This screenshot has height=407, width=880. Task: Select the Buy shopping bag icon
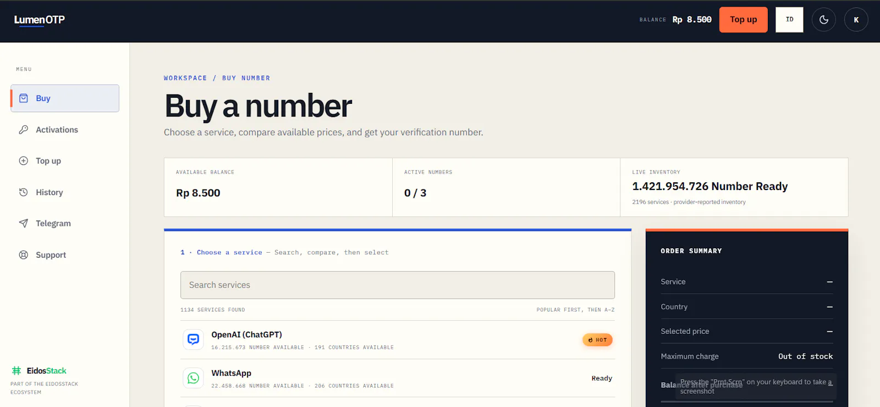[24, 98]
